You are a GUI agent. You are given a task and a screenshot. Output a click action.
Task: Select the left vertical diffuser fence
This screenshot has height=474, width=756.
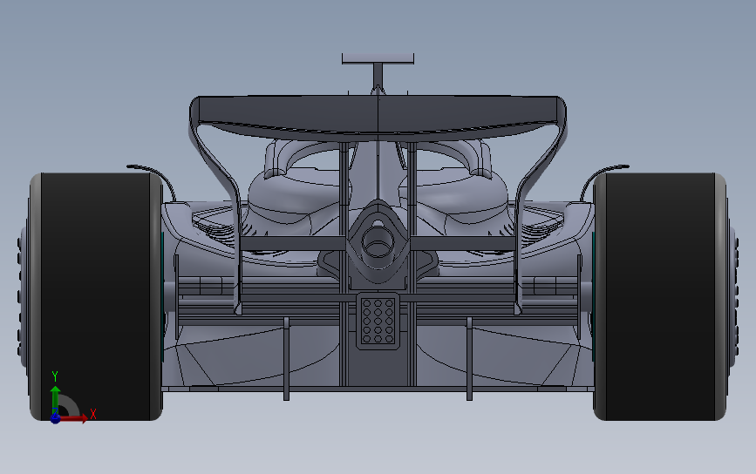[x=286, y=358]
